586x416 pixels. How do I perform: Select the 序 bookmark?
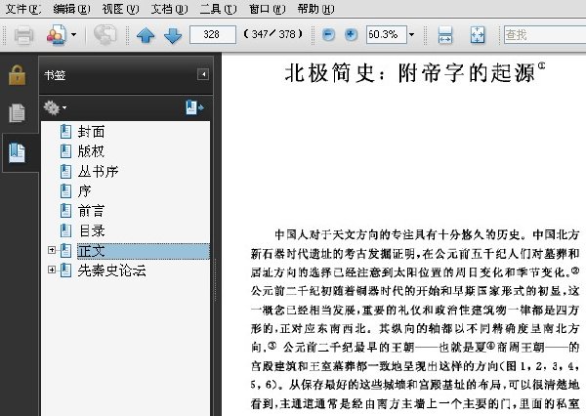(x=84, y=191)
